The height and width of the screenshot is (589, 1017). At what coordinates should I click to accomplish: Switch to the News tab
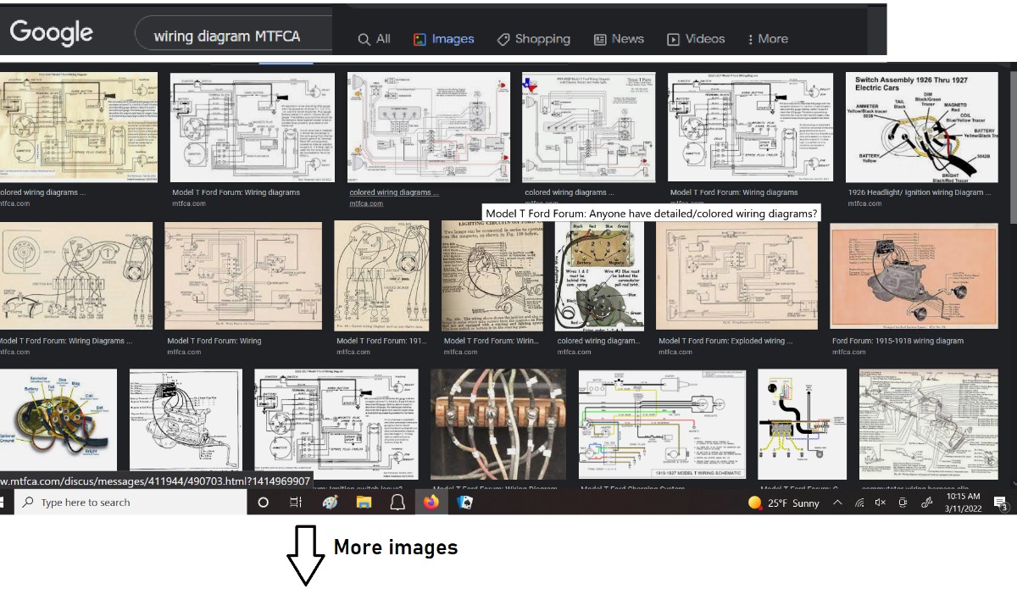click(619, 39)
